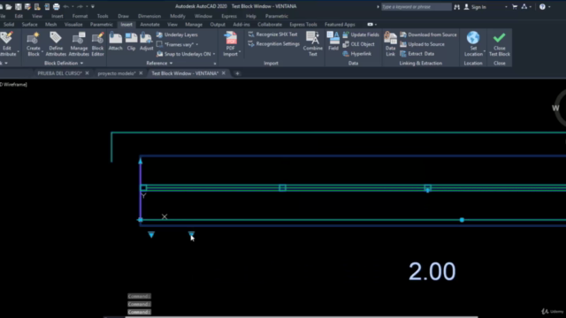The image size is (566, 318).
Task: Open Recognition Settings
Action: pos(273,44)
